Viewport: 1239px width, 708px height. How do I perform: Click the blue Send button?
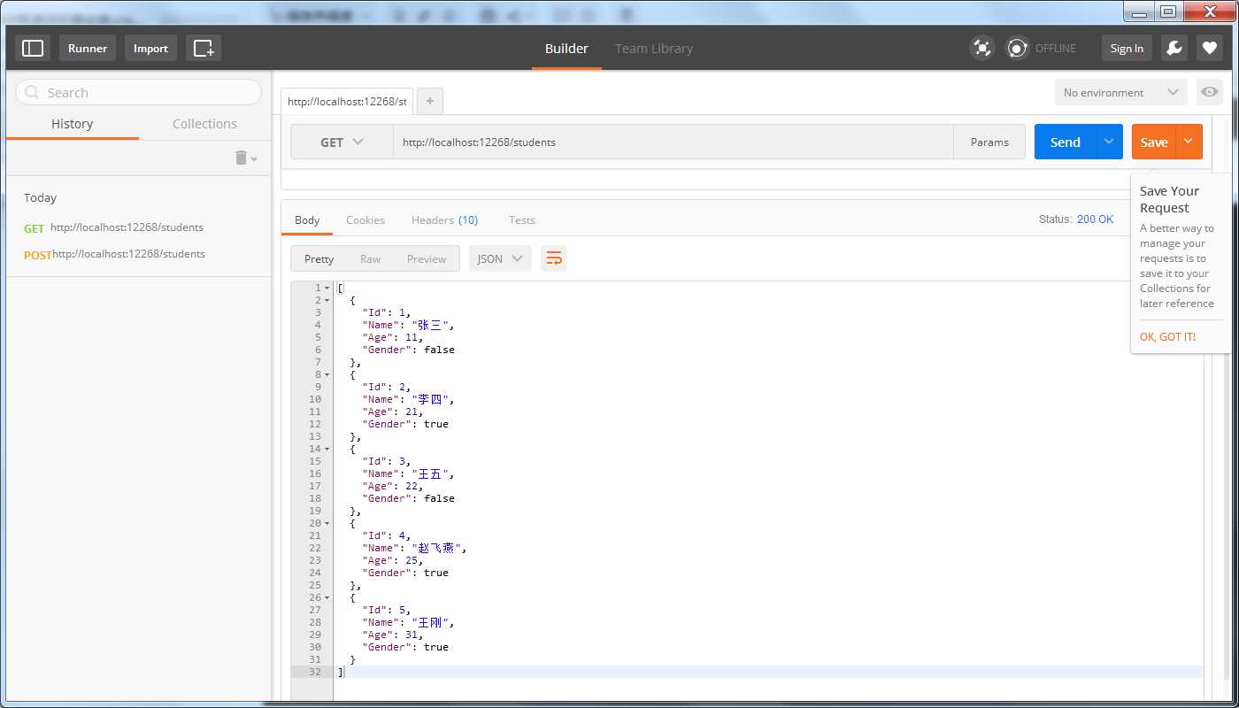point(1065,142)
